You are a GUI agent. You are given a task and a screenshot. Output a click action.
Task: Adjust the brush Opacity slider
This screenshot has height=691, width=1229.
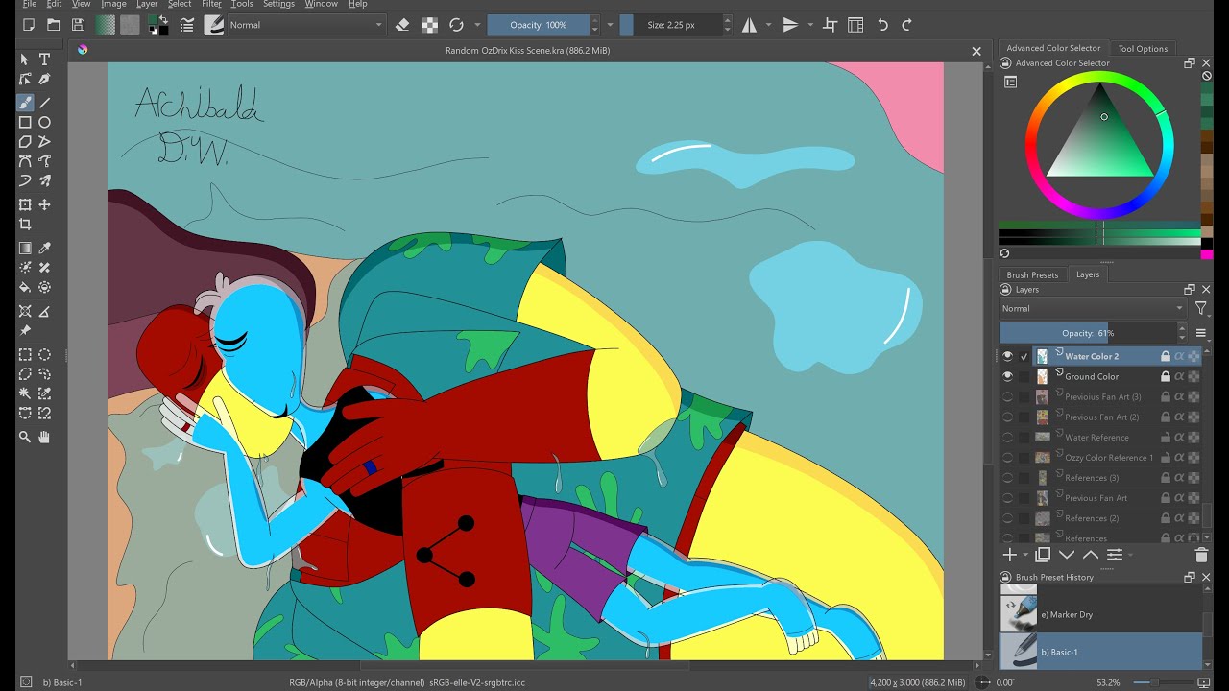pos(539,25)
